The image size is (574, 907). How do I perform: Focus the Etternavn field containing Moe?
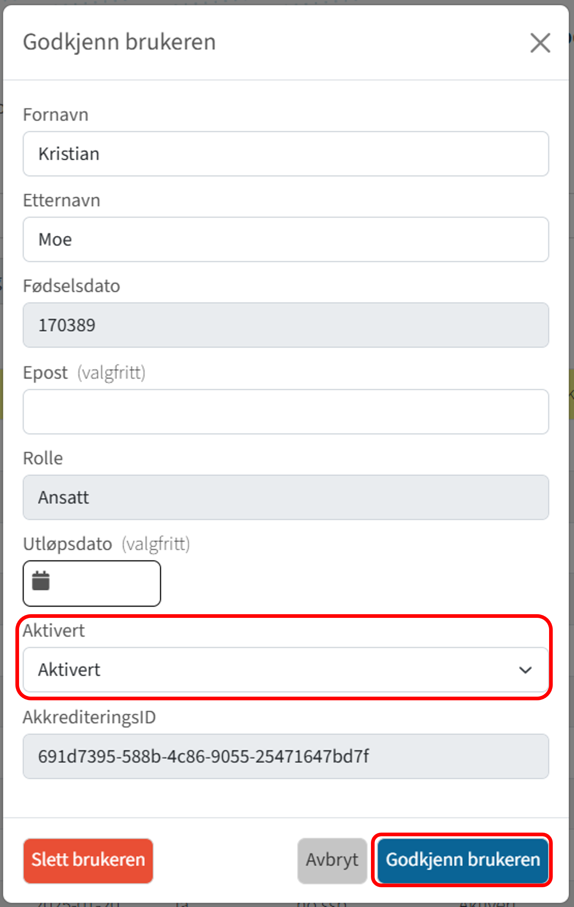point(286,239)
